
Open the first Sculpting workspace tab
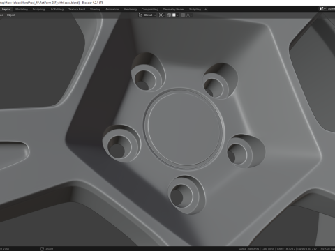pos(38,10)
